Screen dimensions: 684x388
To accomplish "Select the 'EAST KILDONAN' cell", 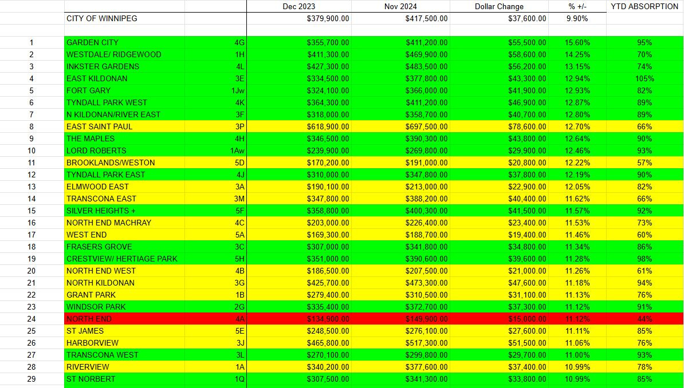I will point(124,78).
